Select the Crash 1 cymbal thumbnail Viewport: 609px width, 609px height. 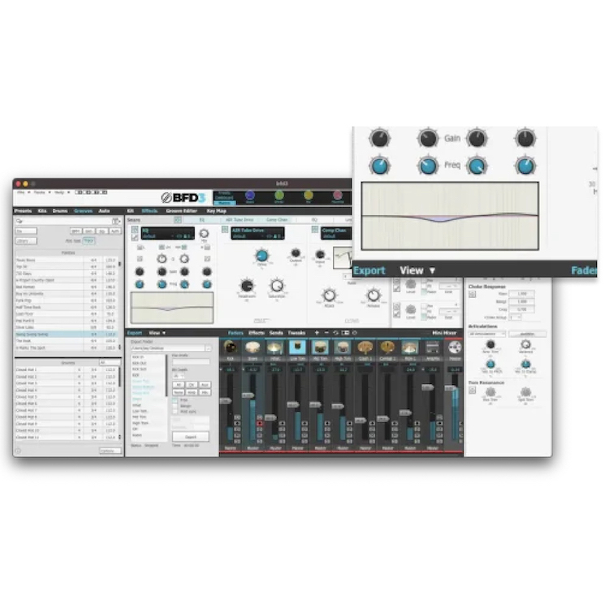[365, 348]
